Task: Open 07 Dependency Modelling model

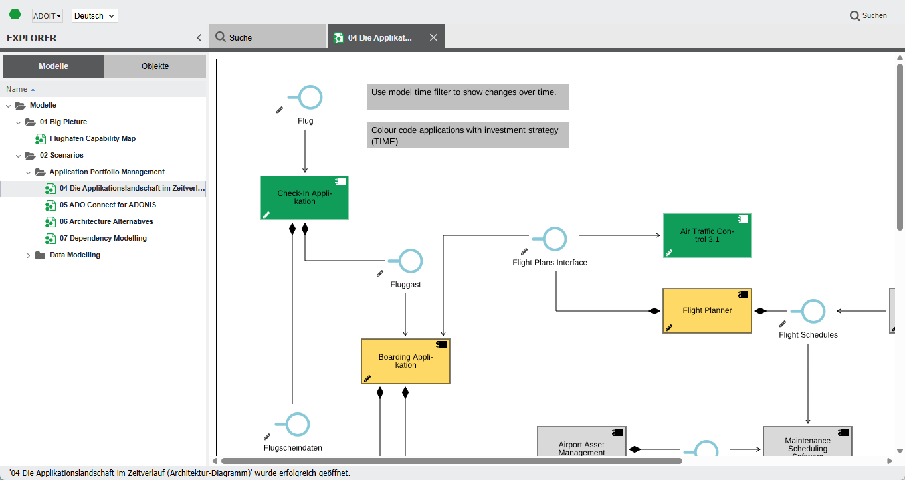Action: coord(103,239)
